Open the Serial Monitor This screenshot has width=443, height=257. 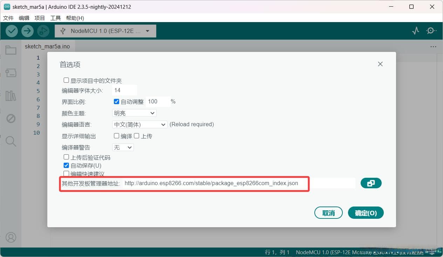(431, 31)
